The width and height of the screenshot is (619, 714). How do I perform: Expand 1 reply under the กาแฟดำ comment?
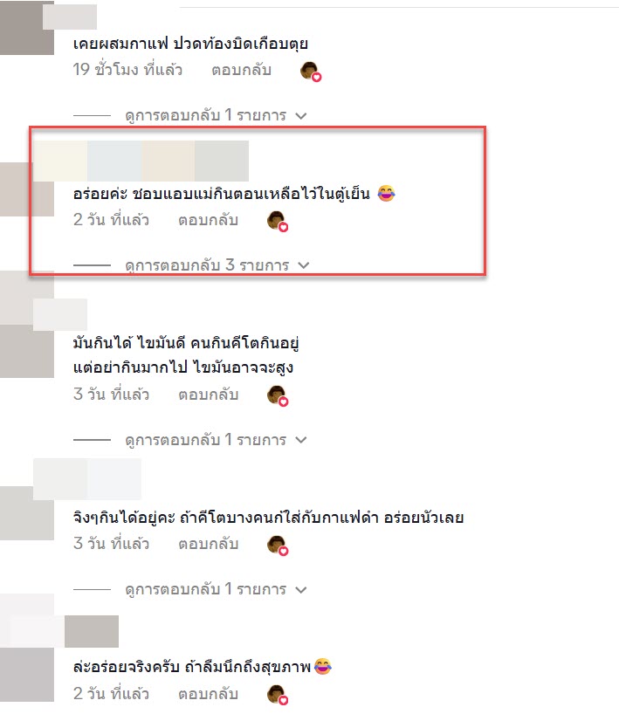[x=216, y=590]
